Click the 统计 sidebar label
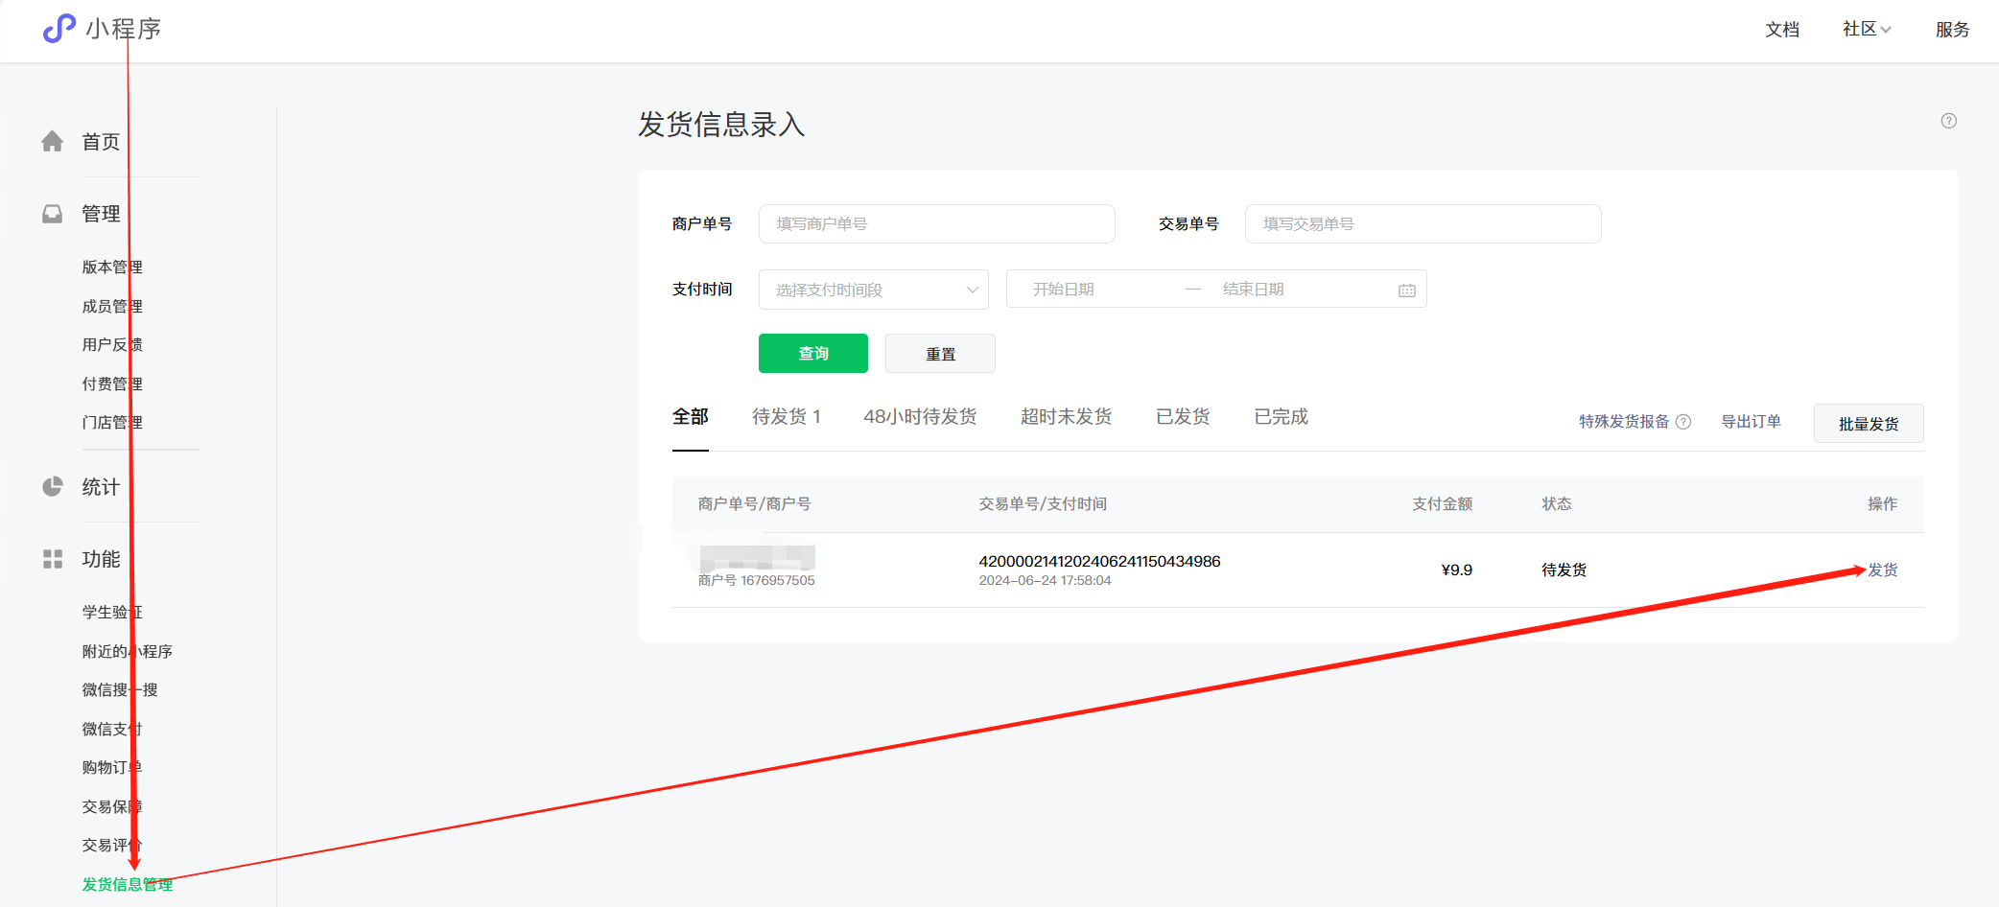Image resolution: width=1999 pixels, height=907 pixels. [101, 487]
